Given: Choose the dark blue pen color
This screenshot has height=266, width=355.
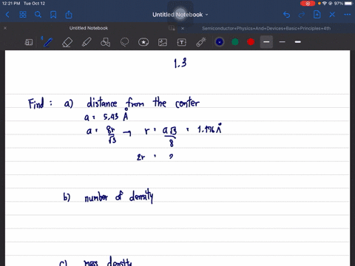Looking at the screenshot, I should pyautogui.click(x=220, y=42).
